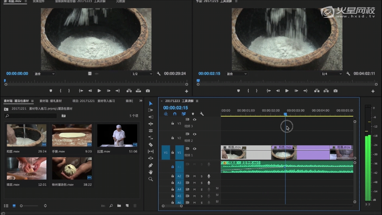Switch to 音频剪辑混合器 tab
382x215 pixels.
pos(80,1)
